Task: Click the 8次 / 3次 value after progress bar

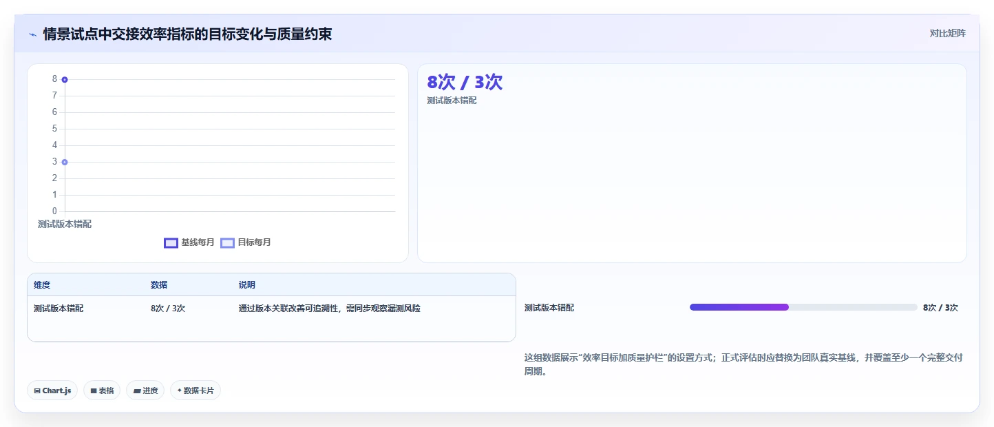Action: [x=940, y=308]
